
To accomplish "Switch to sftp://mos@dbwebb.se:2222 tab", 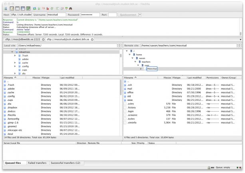I will pos(23,39).
